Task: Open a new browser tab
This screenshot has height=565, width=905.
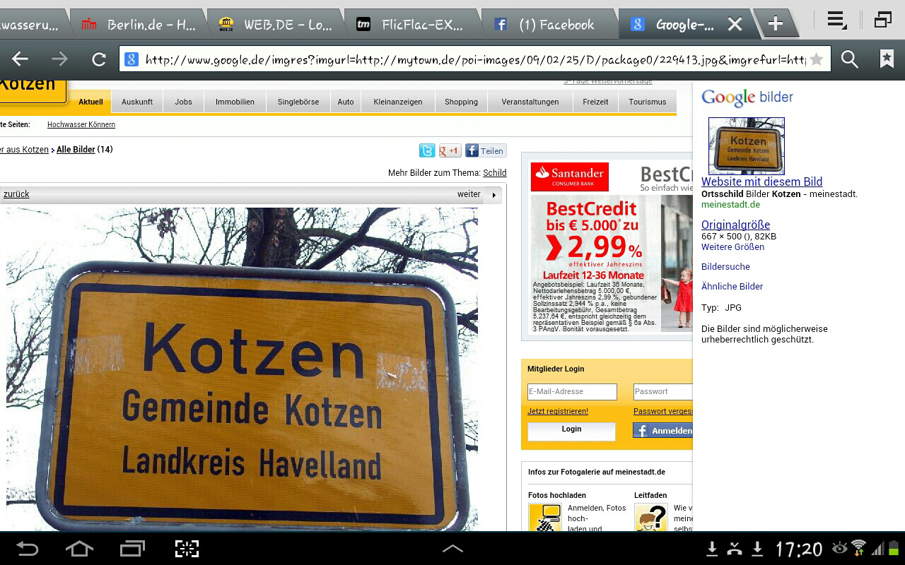Action: [775, 24]
